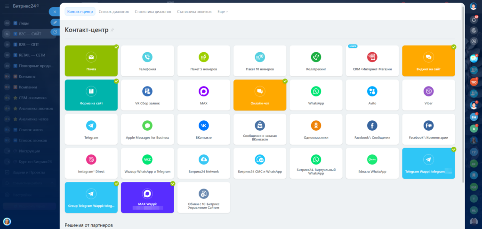
Task: Pin the Контакт-центр page
Action: [x=112, y=30]
